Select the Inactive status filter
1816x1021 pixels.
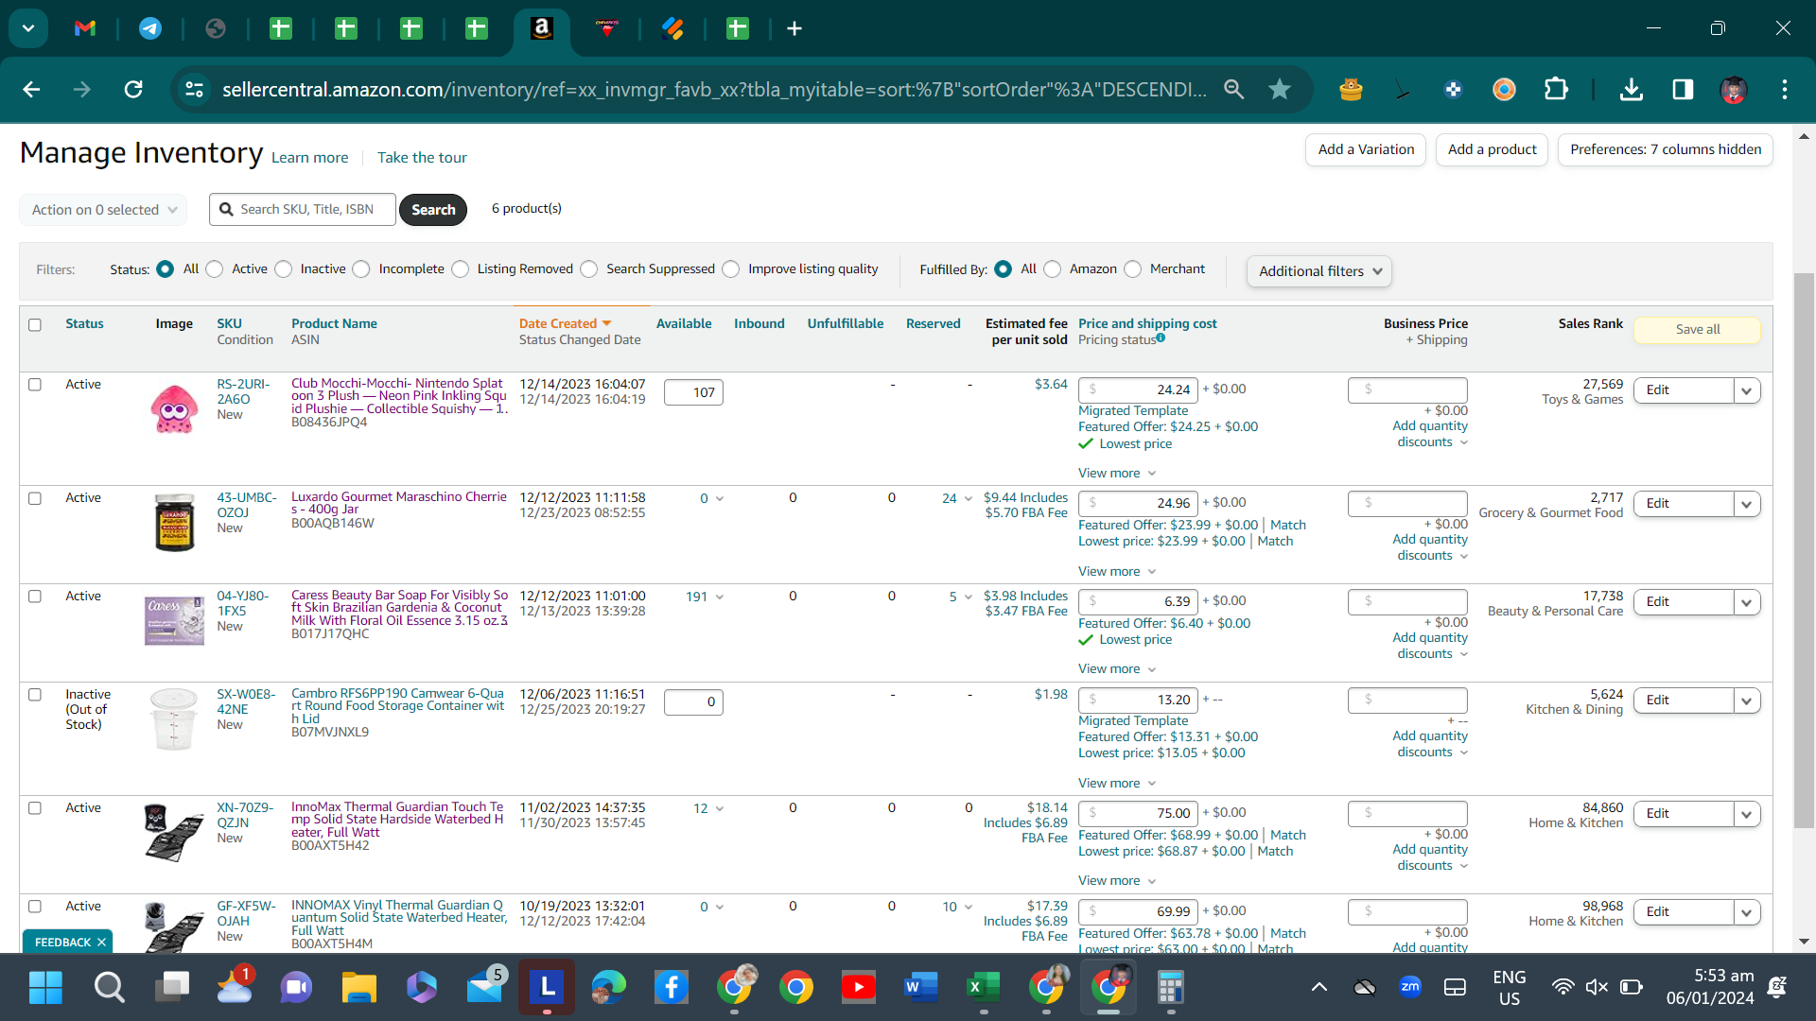[284, 269]
